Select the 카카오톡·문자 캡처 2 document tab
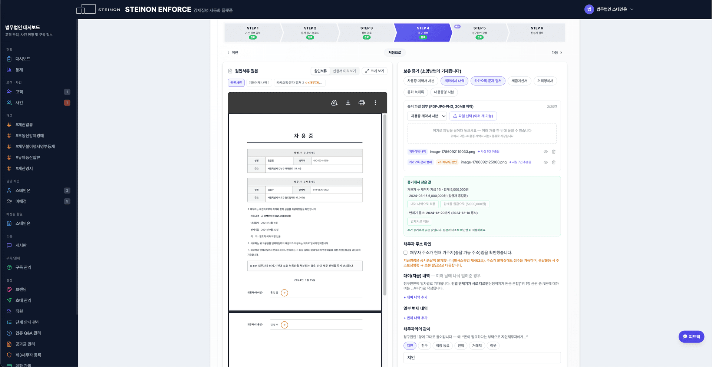 click(300, 83)
